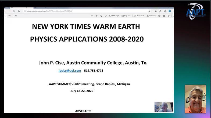Click Add notes in PDF toolbar
The image size is (211, 118).
click(x=151, y=16)
